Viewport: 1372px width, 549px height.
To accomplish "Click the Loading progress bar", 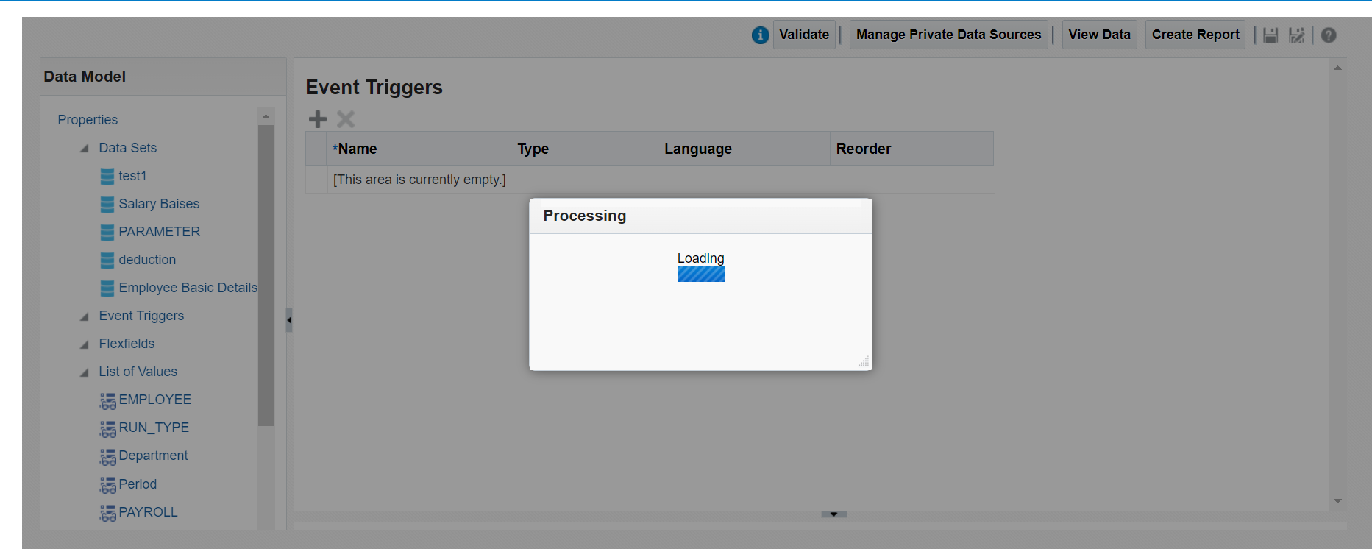I will pyautogui.click(x=701, y=274).
